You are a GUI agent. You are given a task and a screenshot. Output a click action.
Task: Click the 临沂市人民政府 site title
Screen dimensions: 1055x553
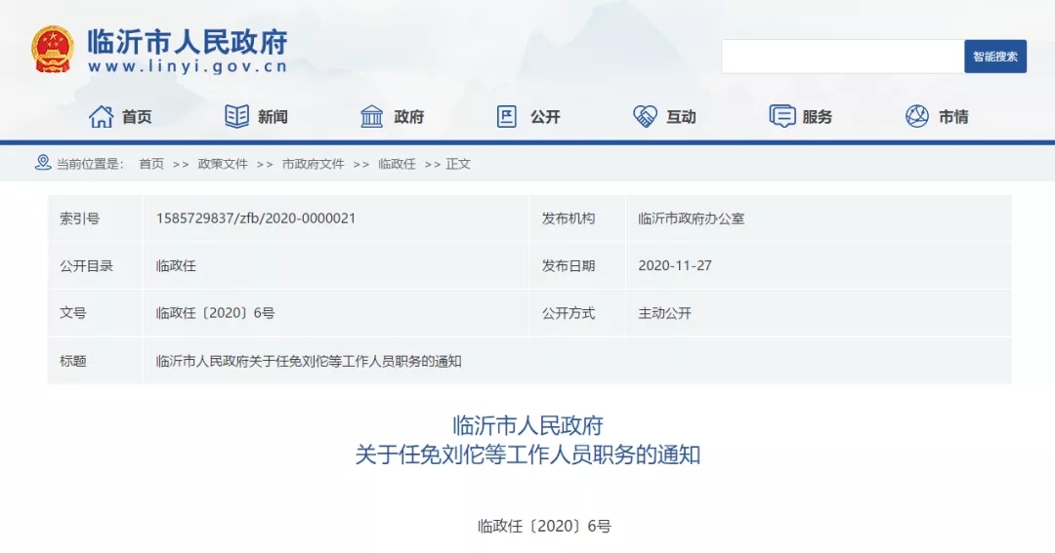pos(188,42)
